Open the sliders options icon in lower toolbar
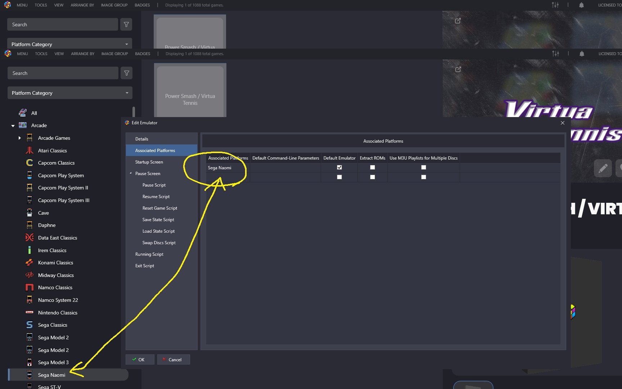The image size is (622, 389). 556,54
